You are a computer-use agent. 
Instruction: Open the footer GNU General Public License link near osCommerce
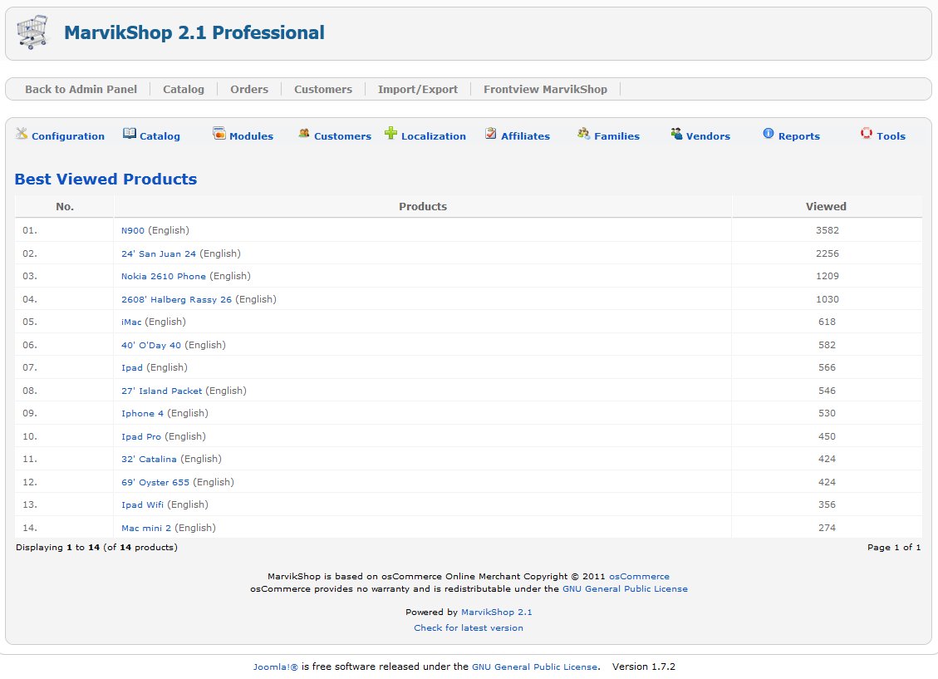click(x=625, y=589)
